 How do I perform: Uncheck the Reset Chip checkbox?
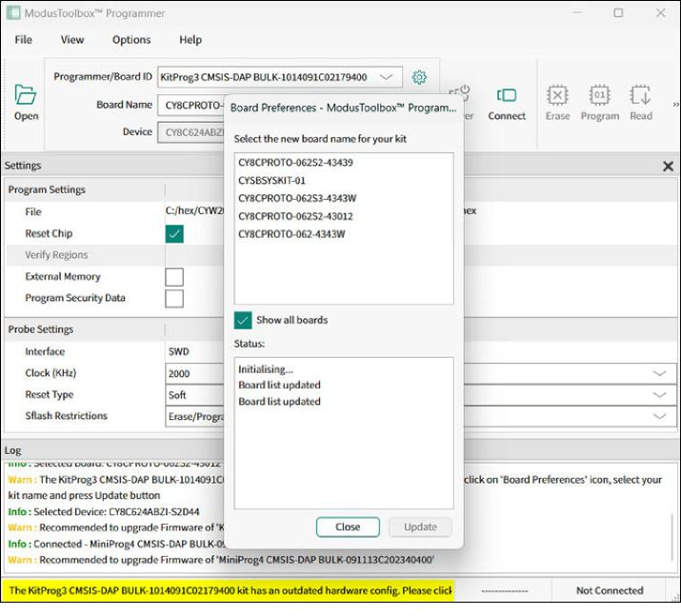point(174,233)
